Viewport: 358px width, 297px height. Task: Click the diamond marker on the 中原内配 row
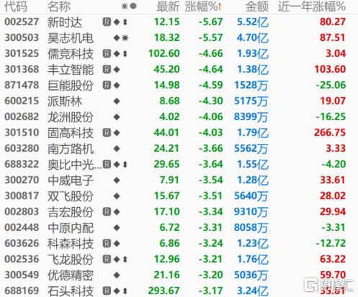point(117,228)
